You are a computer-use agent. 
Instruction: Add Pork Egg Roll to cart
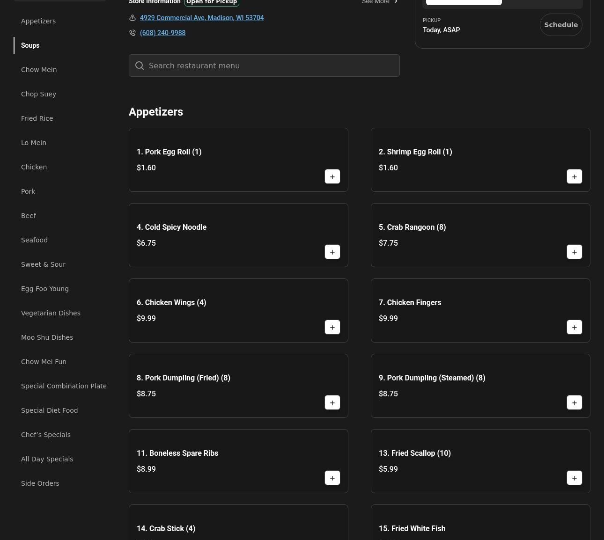point(332,176)
